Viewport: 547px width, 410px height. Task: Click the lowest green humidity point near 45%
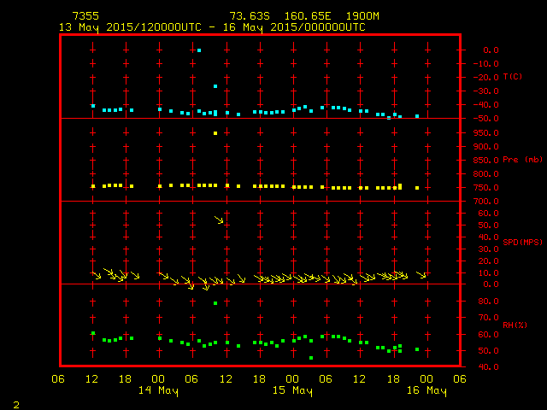point(311,358)
